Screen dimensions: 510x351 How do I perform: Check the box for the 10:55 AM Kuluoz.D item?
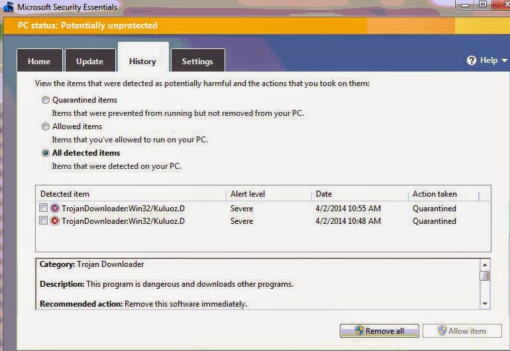[x=43, y=207]
